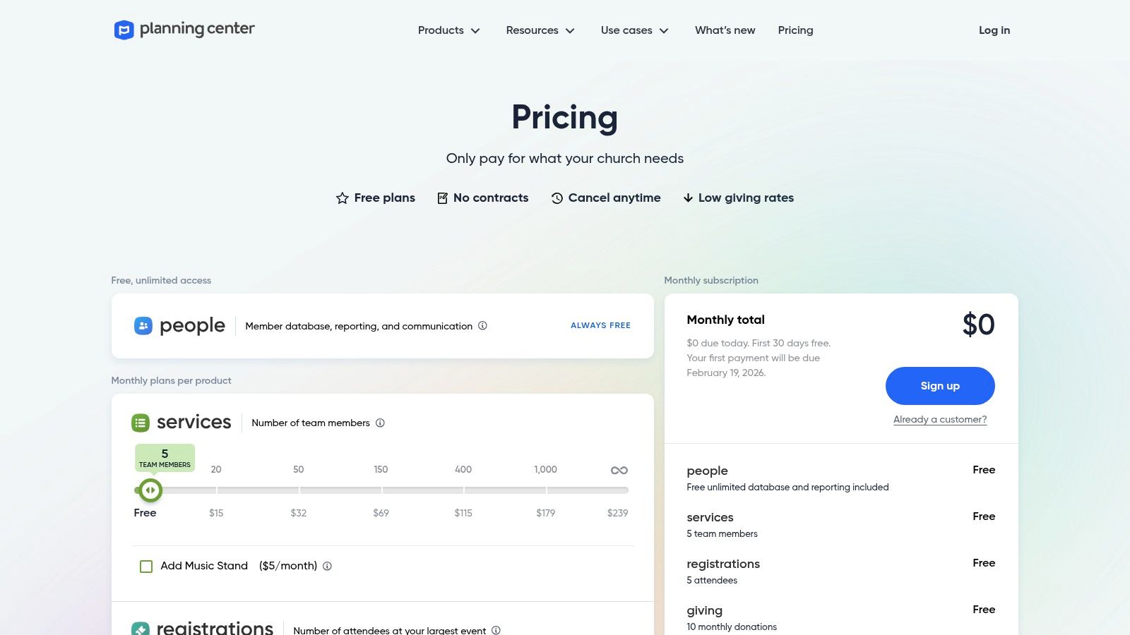
Task: Enable the Add Music Stand checkbox
Action: pos(145,566)
